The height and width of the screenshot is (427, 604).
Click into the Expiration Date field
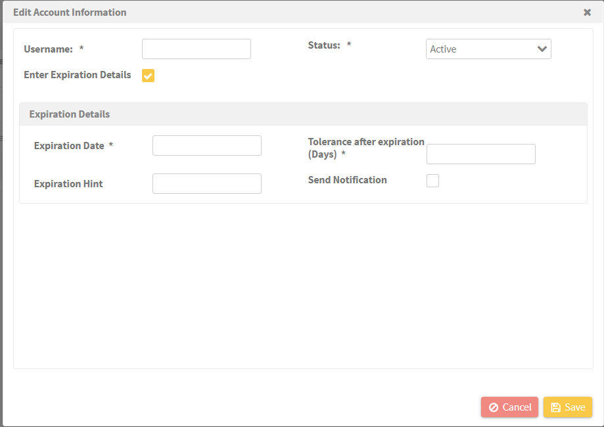click(207, 146)
